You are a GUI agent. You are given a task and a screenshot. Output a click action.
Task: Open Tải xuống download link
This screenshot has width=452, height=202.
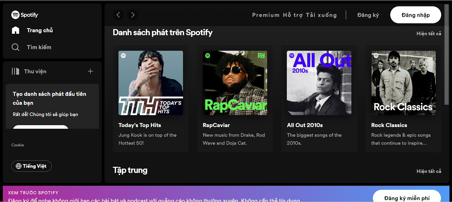tap(321, 15)
